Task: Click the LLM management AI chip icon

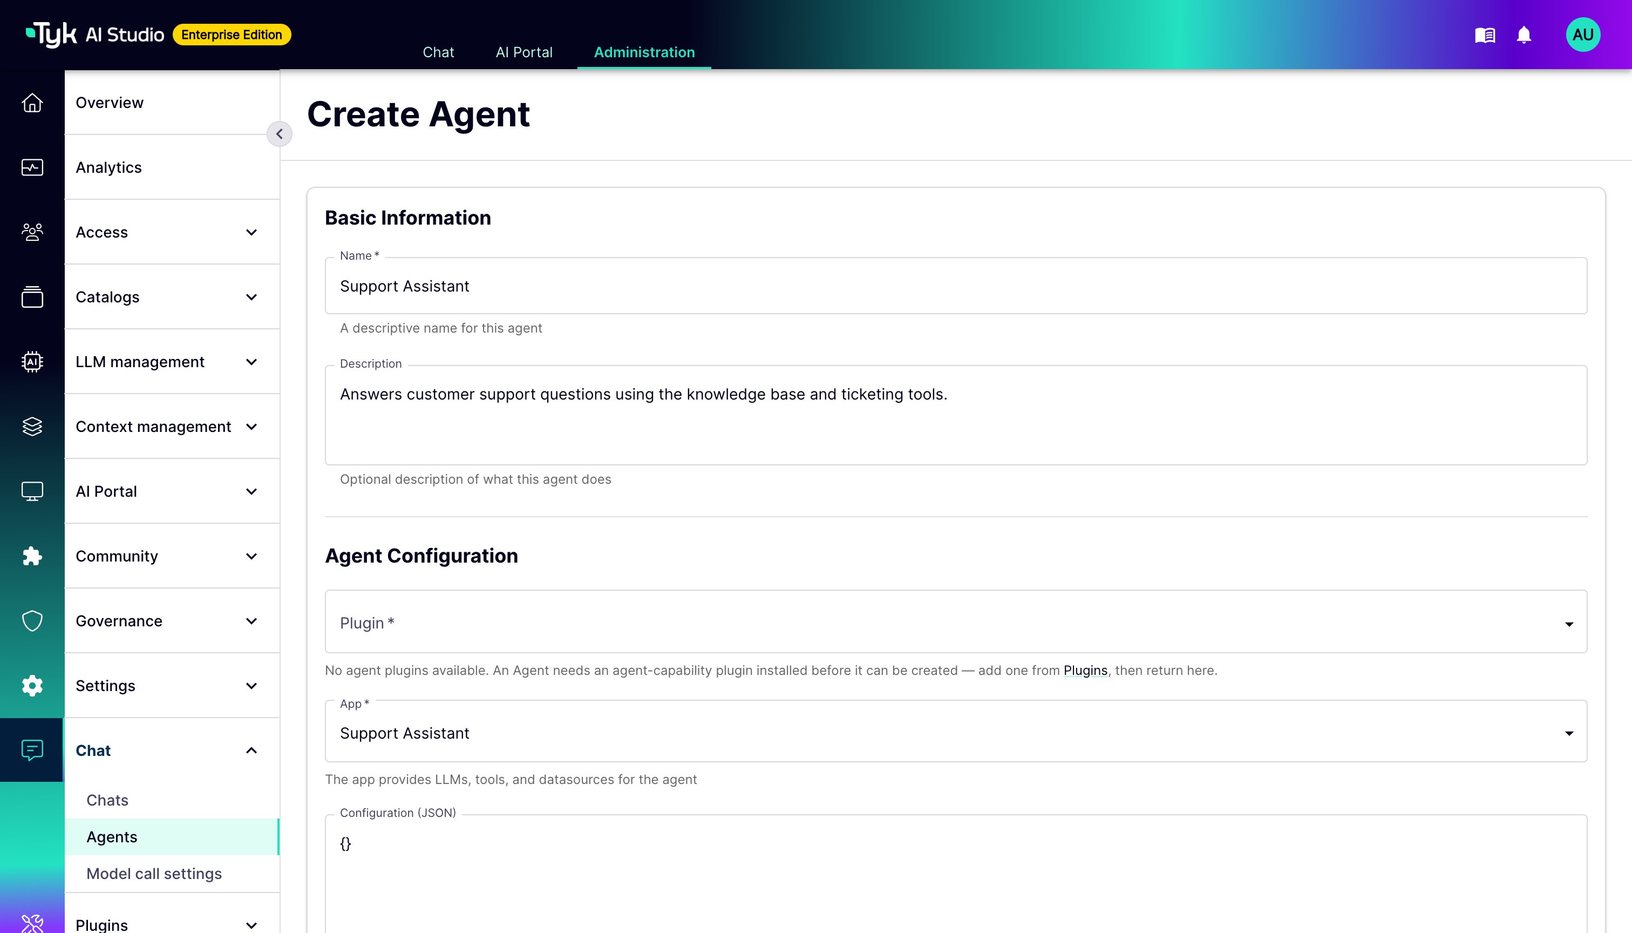Action: coord(32,361)
